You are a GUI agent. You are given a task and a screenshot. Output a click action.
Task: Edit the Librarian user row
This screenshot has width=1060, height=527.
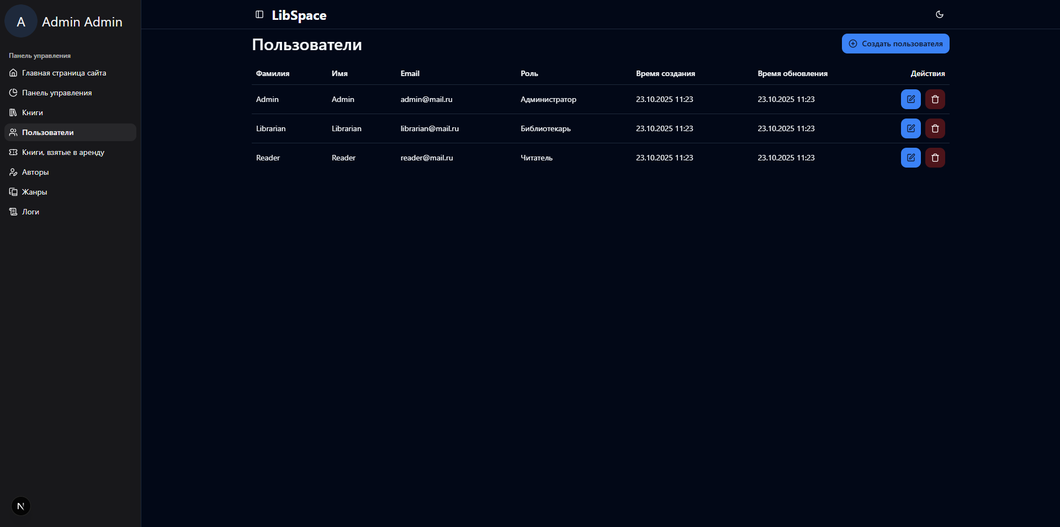(910, 128)
